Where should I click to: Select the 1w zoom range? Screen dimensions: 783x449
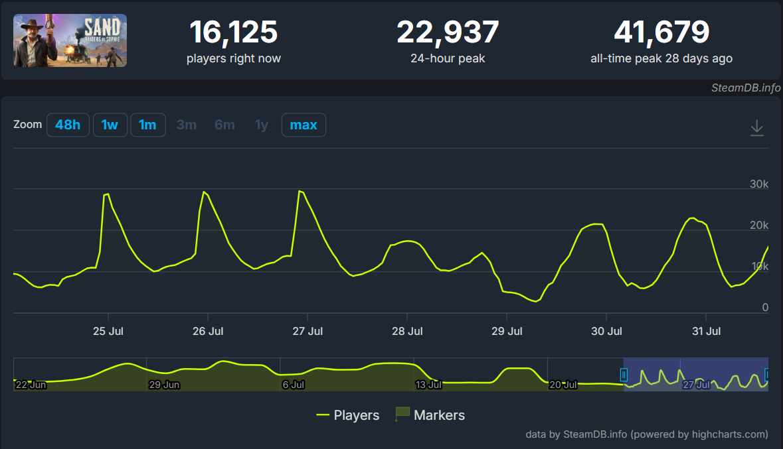pyautogui.click(x=110, y=125)
